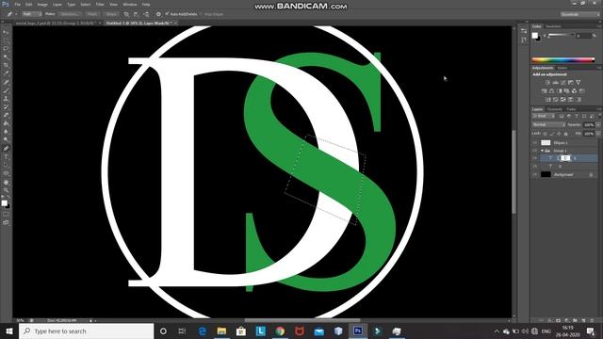603x339 pixels.
Task: Select the Quick Selection tool
Action: pos(6,56)
